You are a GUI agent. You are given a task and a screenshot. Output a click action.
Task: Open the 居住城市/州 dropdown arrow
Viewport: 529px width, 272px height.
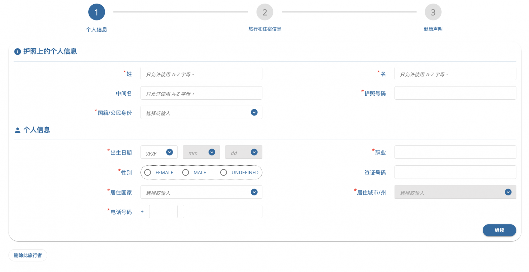pyautogui.click(x=508, y=192)
